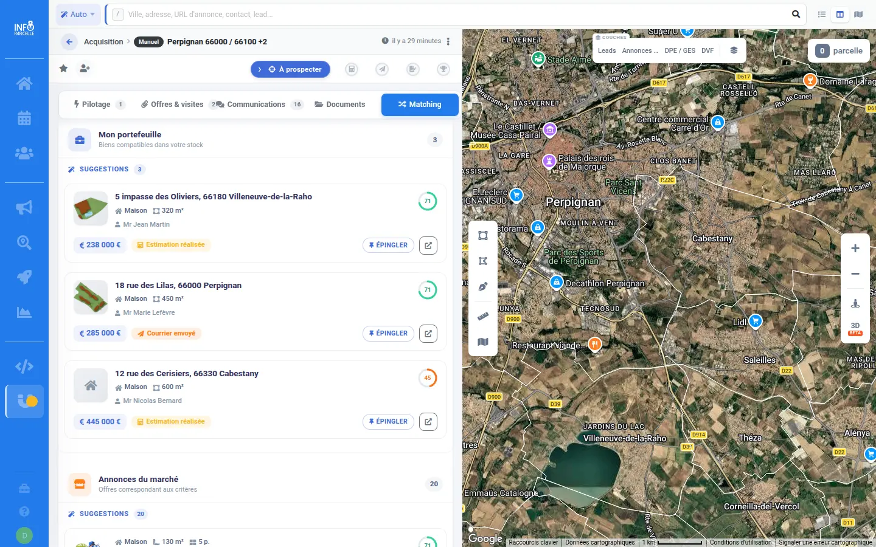
Task: Click the paper plane stage icon
Action: 382,69
